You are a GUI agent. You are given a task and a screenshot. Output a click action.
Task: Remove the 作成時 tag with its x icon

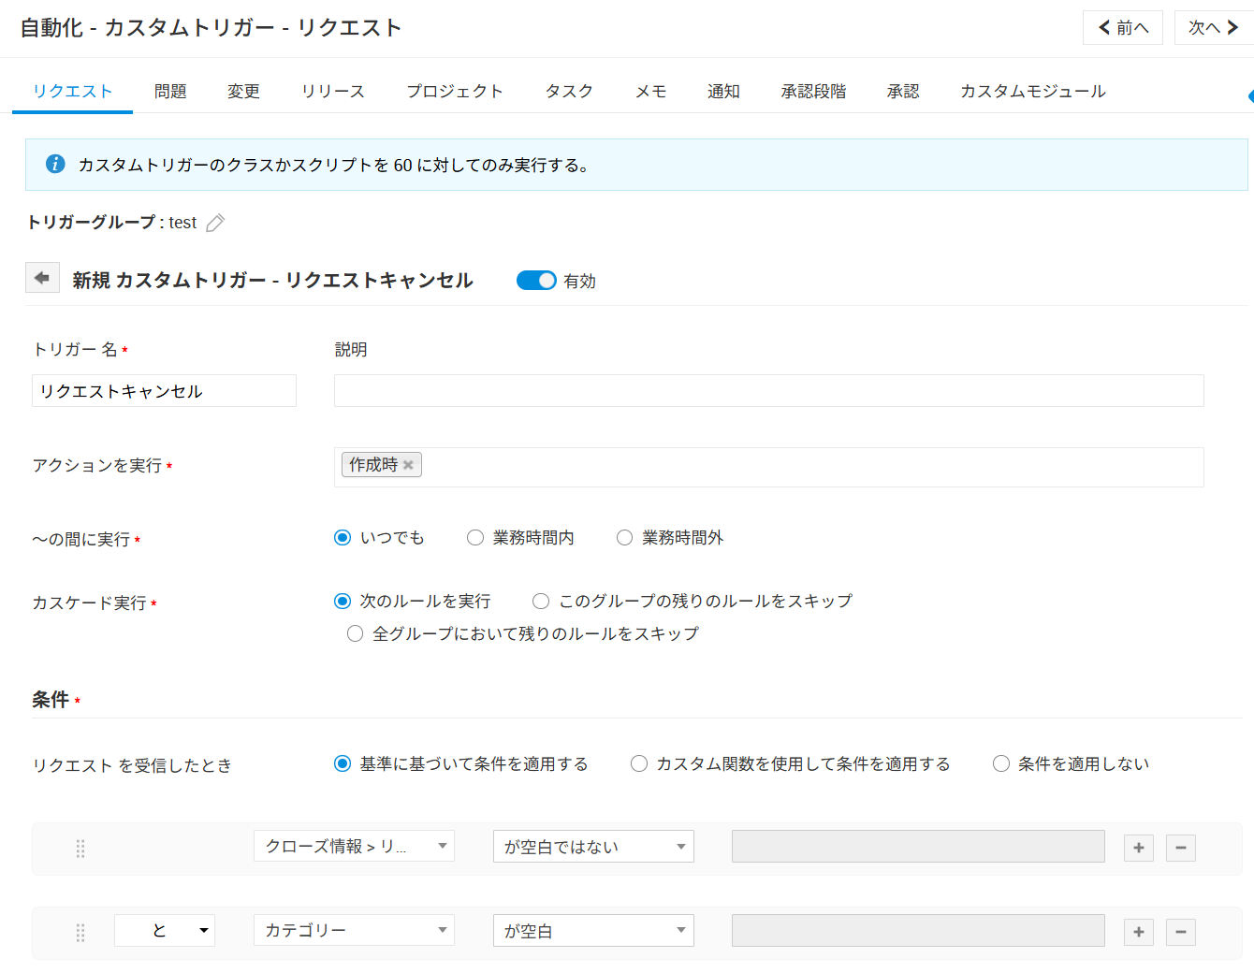[x=409, y=465]
